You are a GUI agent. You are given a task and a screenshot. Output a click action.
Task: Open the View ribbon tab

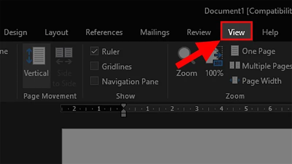pyautogui.click(x=236, y=32)
